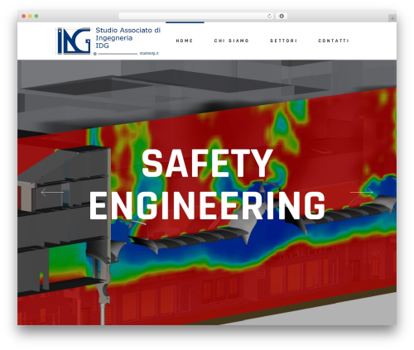Image resolution: width=414 pixels, height=350 pixels.
Task: Close the window with red button
Action: tap(24, 17)
